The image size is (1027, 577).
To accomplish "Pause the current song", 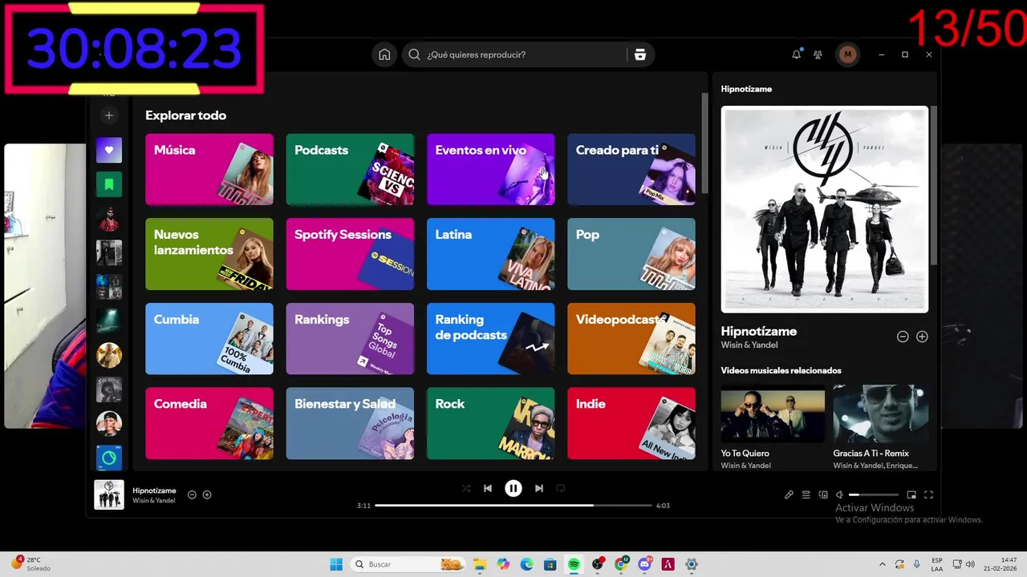I will pyautogui.click(x=513, y=488).
